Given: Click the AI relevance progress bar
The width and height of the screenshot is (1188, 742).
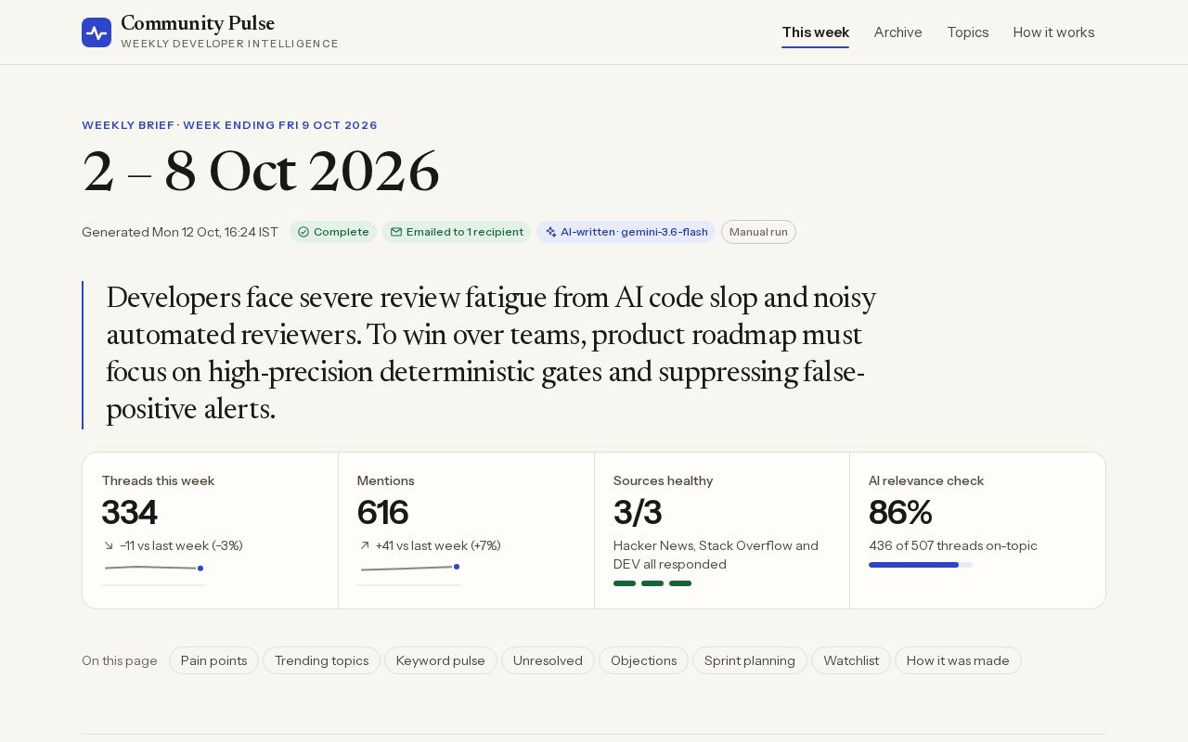Looking at the screenshot, I should tap(921, 565).
